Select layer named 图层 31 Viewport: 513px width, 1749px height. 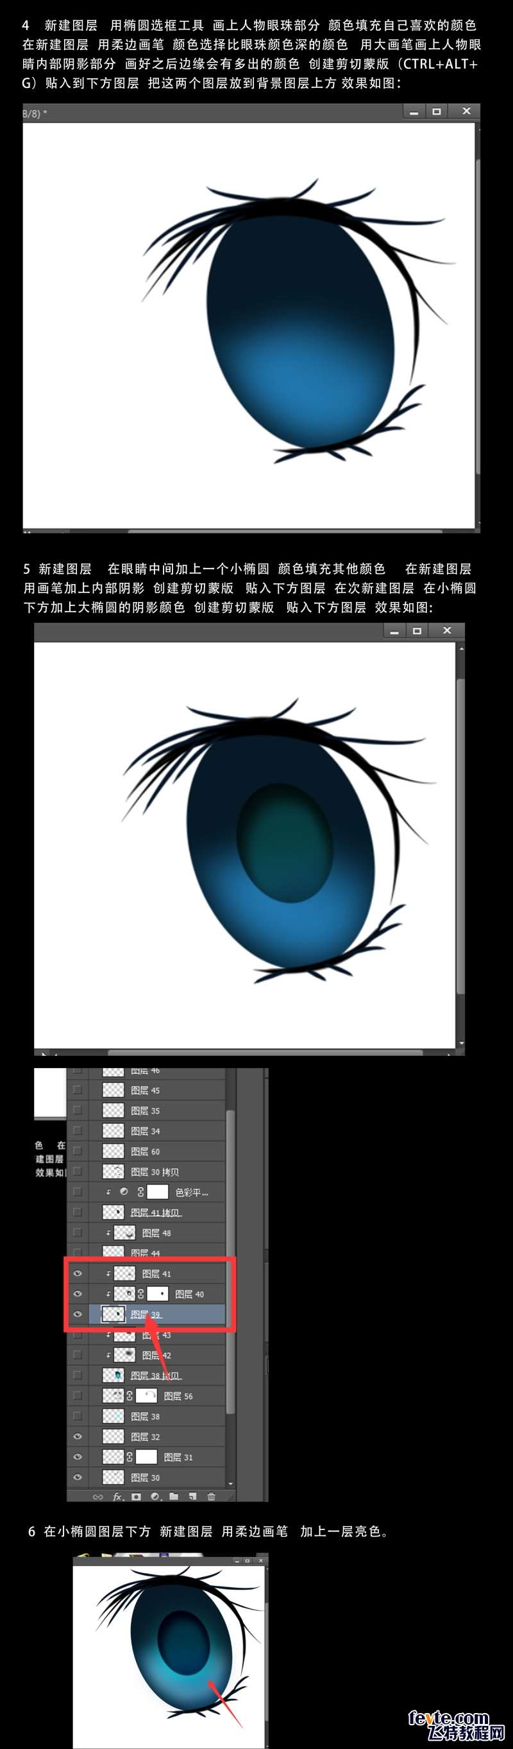(178, 1457)
